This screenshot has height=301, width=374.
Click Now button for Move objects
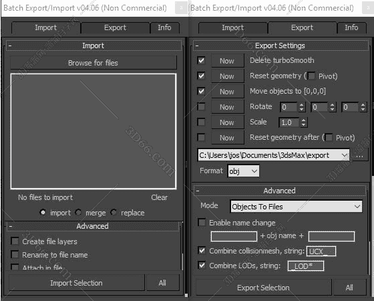[227, 92]
